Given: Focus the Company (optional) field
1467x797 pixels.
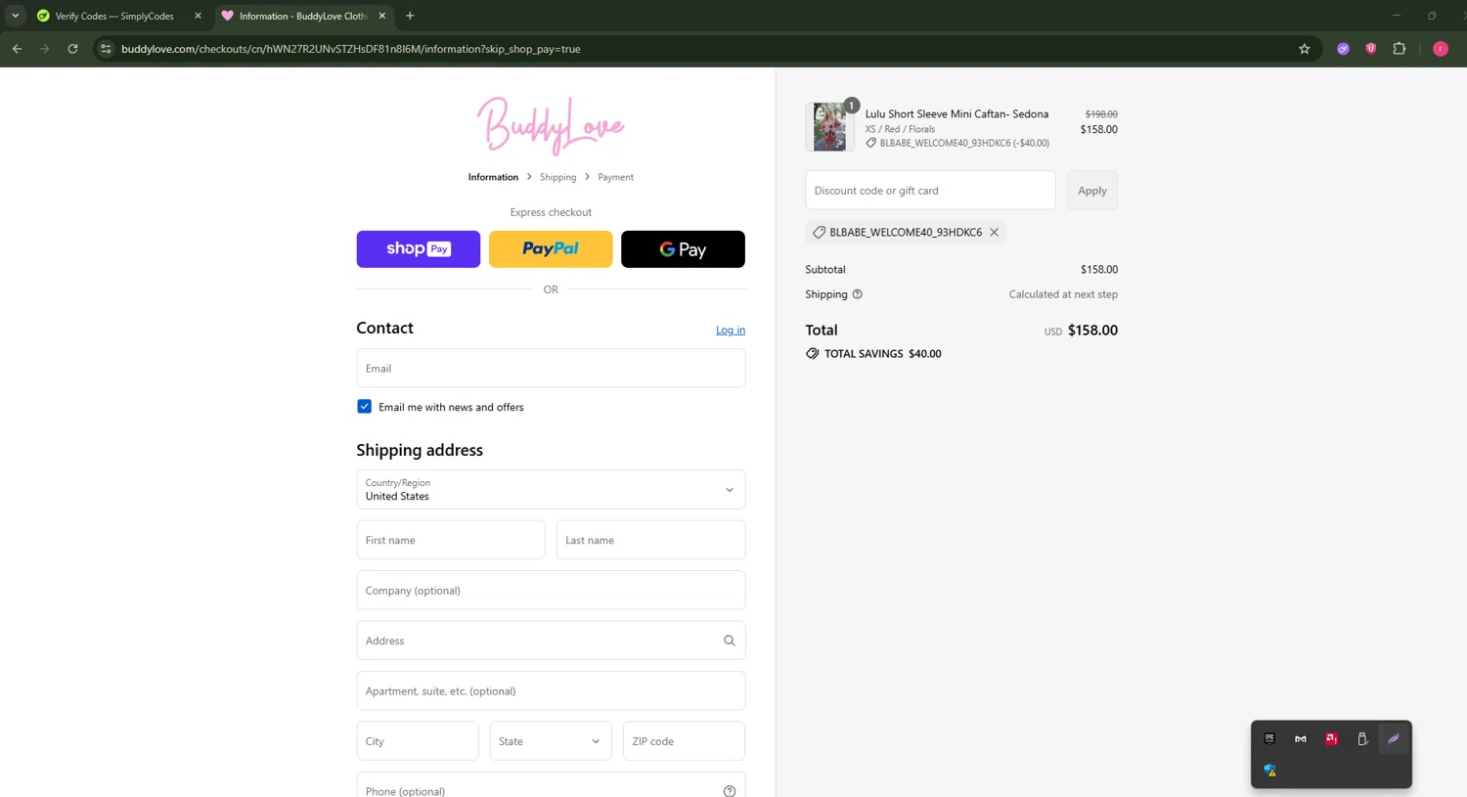Looking at the screenshot, I should click(551, 591).
